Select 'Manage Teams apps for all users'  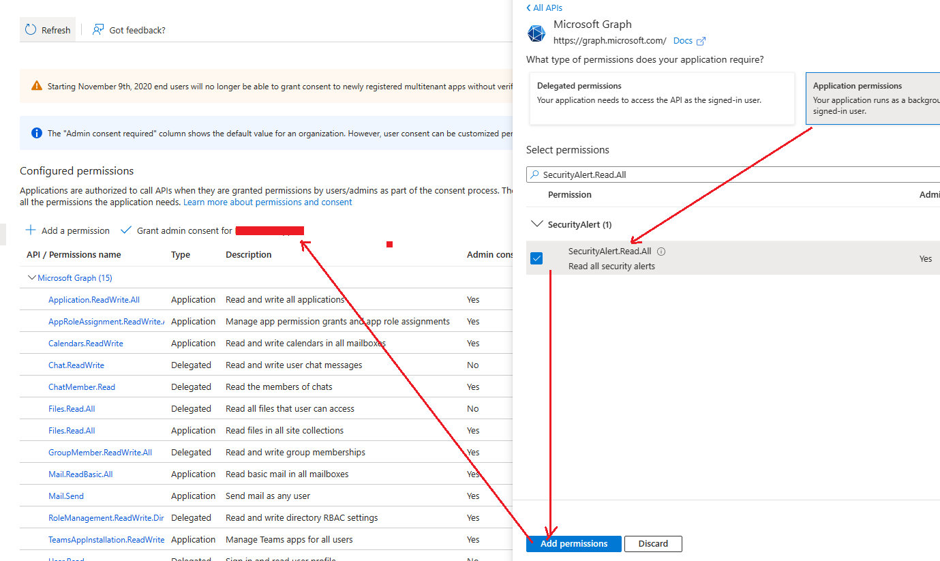click(x=289, y=540)
